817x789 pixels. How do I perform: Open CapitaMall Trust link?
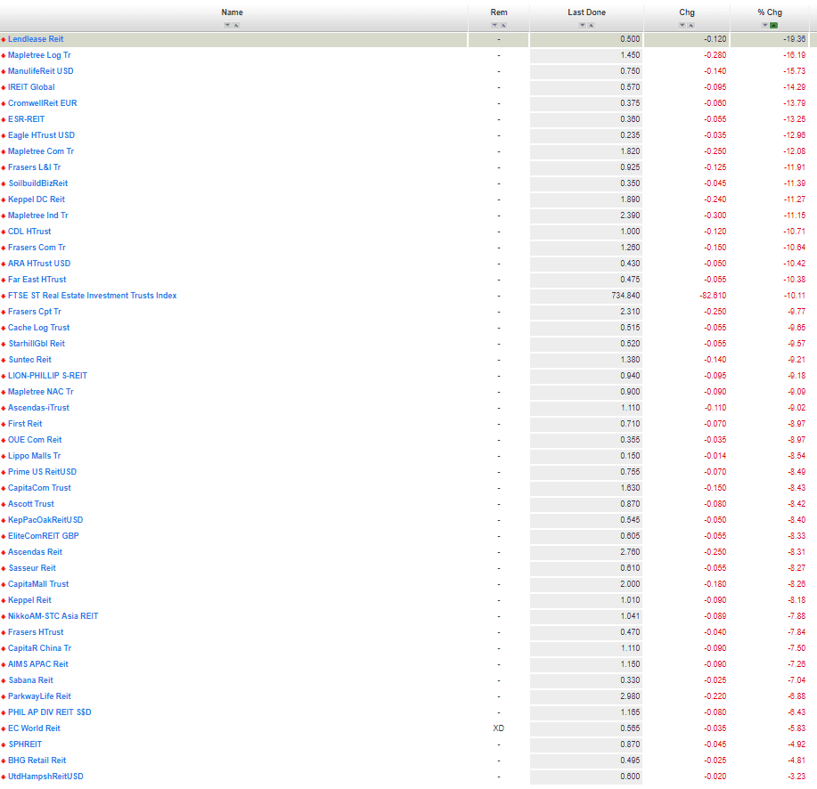(x=38, y=584)
